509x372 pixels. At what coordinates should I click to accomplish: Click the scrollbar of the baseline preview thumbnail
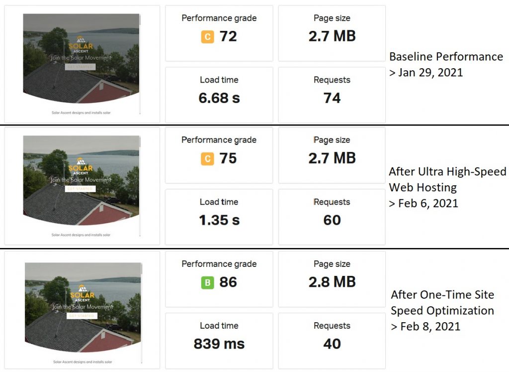[140, 64]
